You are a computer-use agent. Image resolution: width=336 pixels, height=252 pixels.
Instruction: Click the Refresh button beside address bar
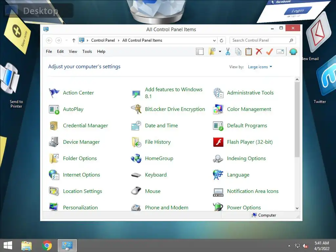coord(221,40)
